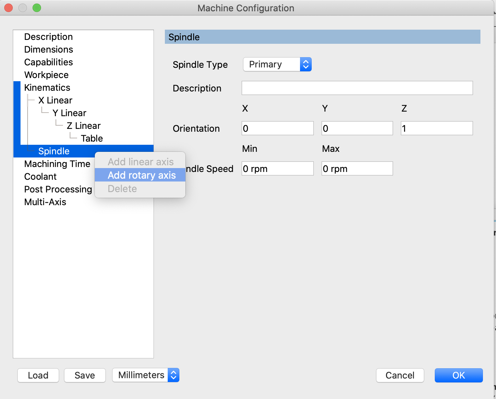Select the Table node

pyautogui.click(x=92, y=138)
